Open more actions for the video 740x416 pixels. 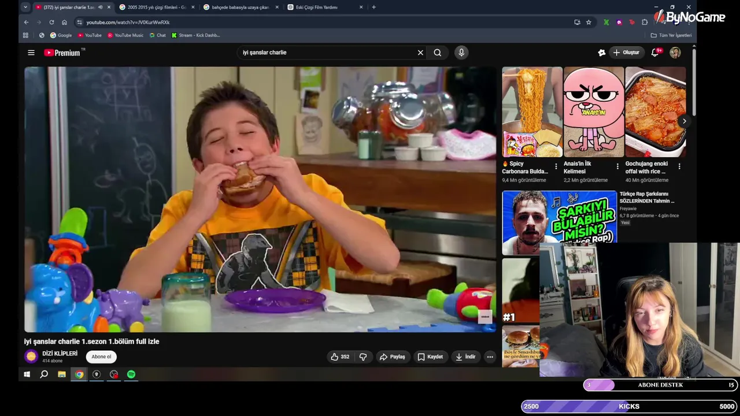pos(490,357)
